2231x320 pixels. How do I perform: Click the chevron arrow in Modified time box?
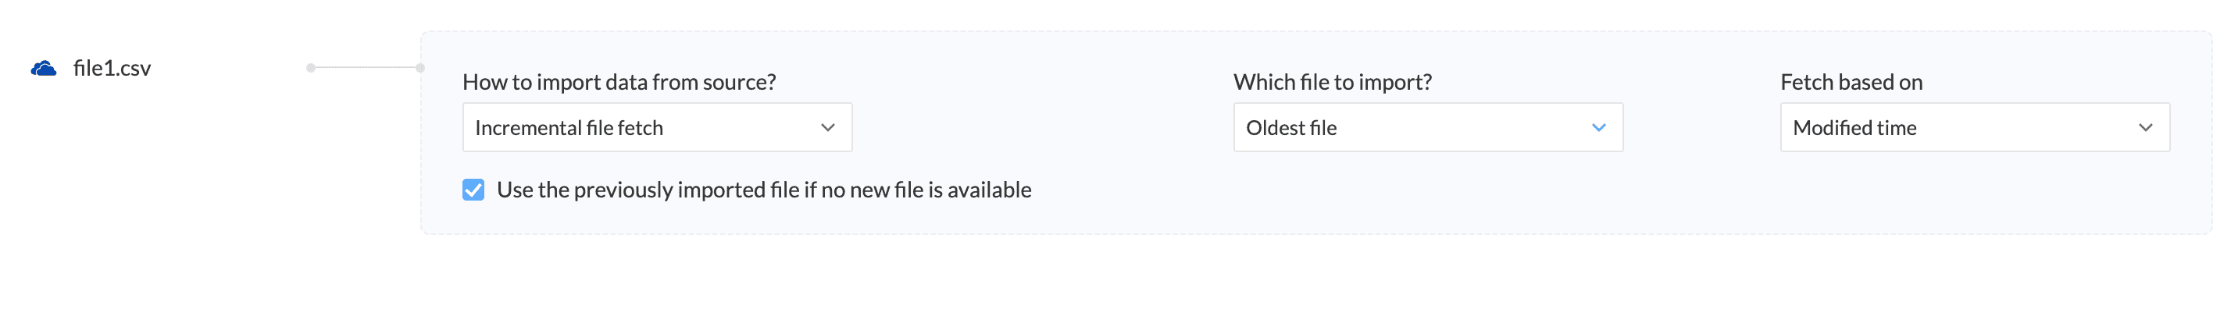click(x=2144, y=128)
